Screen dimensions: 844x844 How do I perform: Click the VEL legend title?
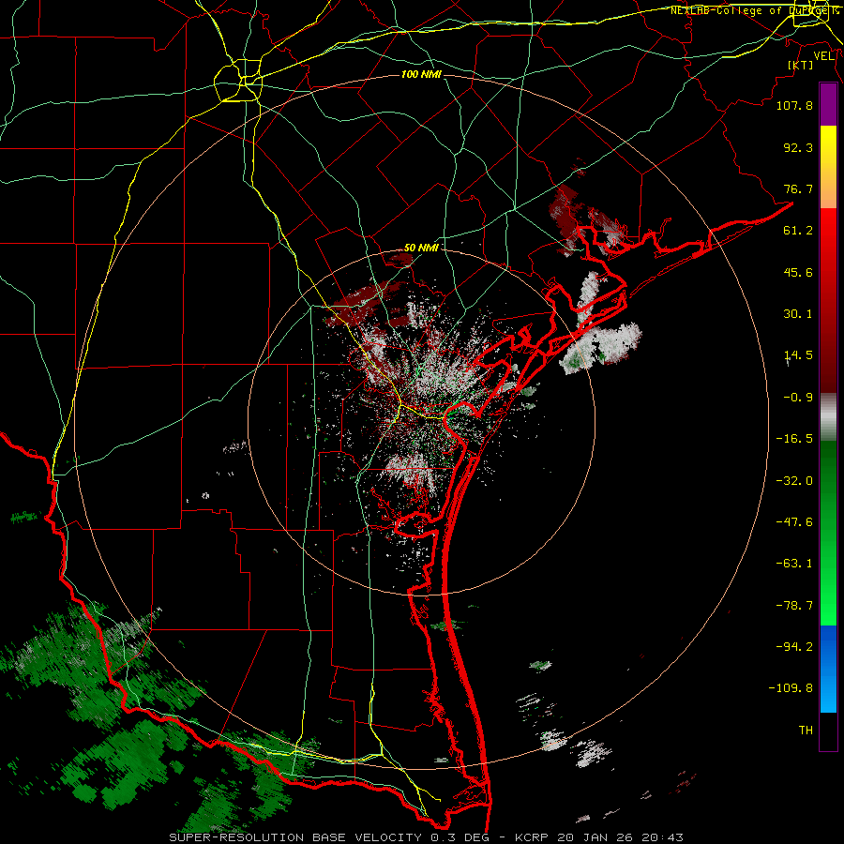pos(823,56)
